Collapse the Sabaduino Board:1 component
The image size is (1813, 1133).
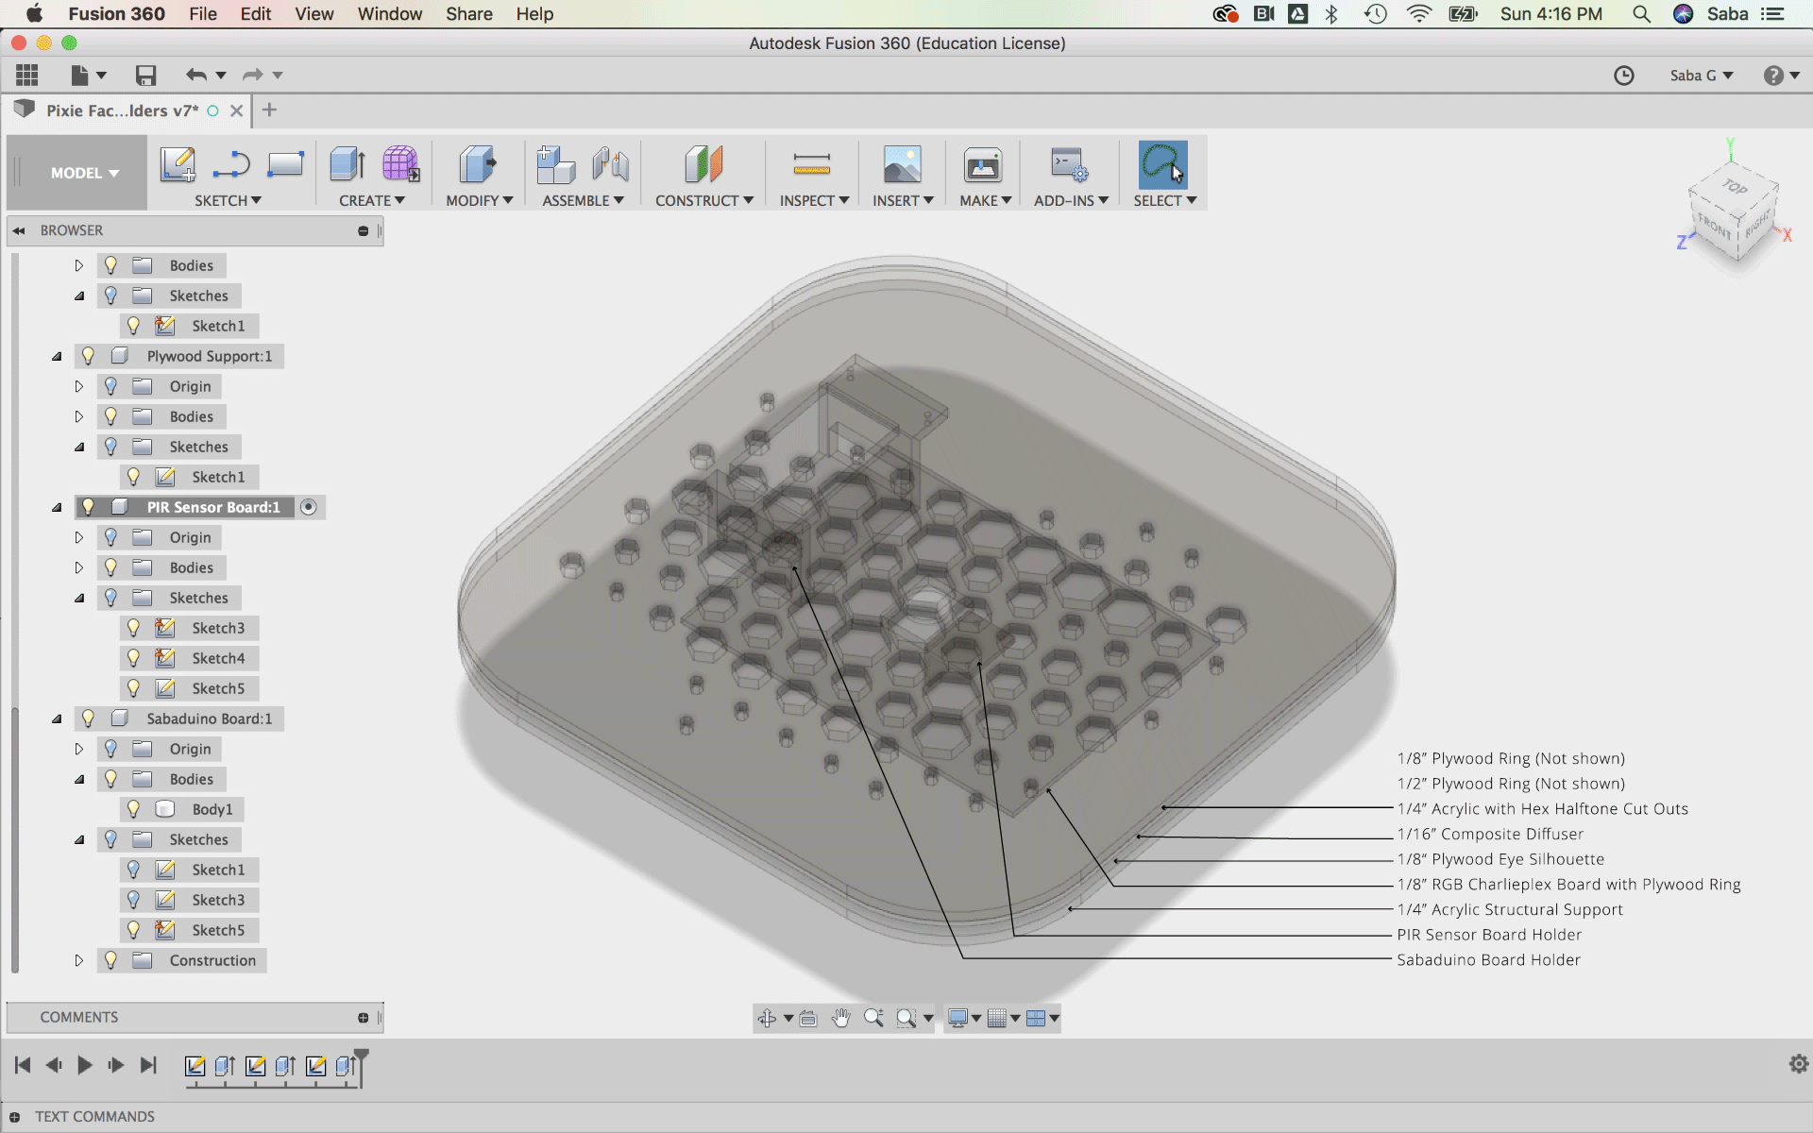[57, 719]
